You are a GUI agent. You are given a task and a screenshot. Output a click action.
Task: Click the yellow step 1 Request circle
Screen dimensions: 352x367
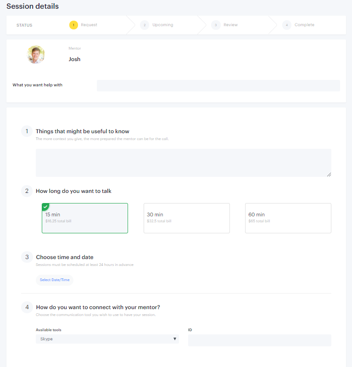[x=73, y=25]
